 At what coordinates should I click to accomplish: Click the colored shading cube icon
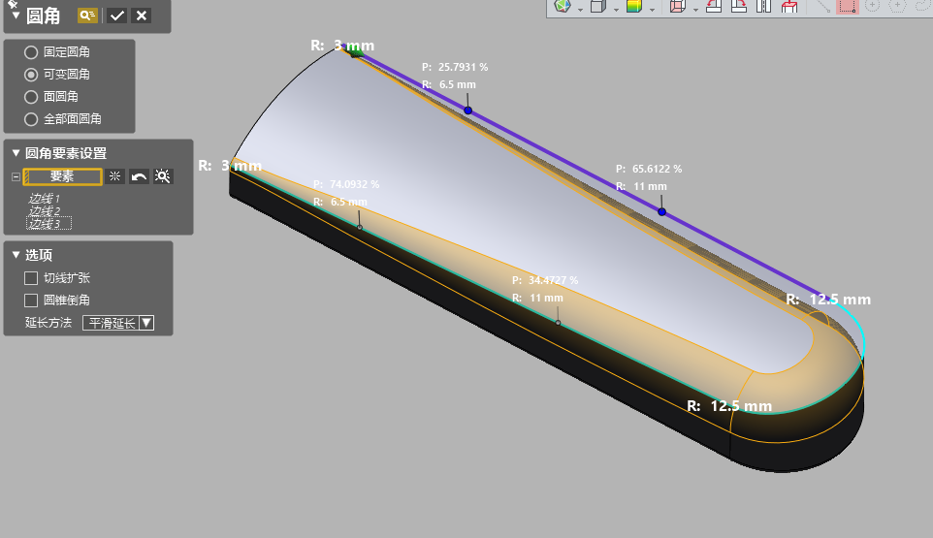pyautogui.click(x=634, y=7)
